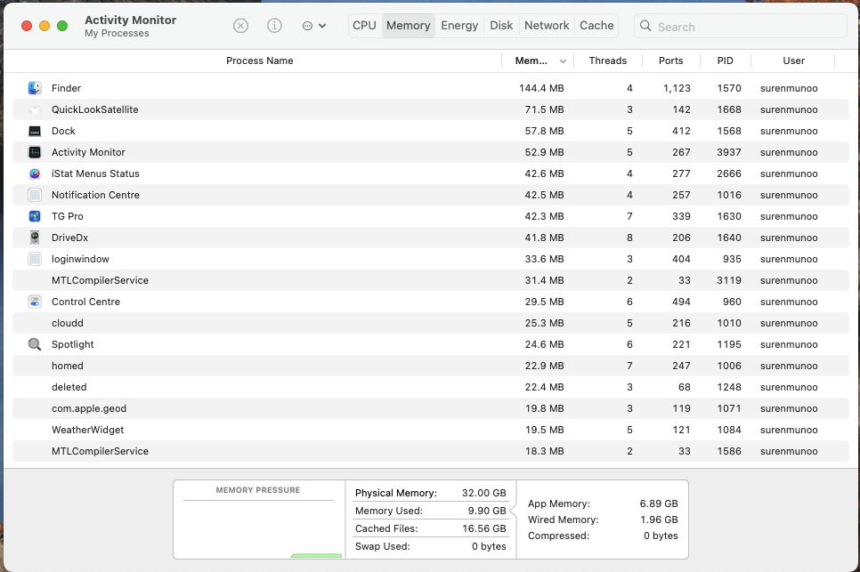Open the ellipsis actions dropdown in toolbar

[314, 26]
